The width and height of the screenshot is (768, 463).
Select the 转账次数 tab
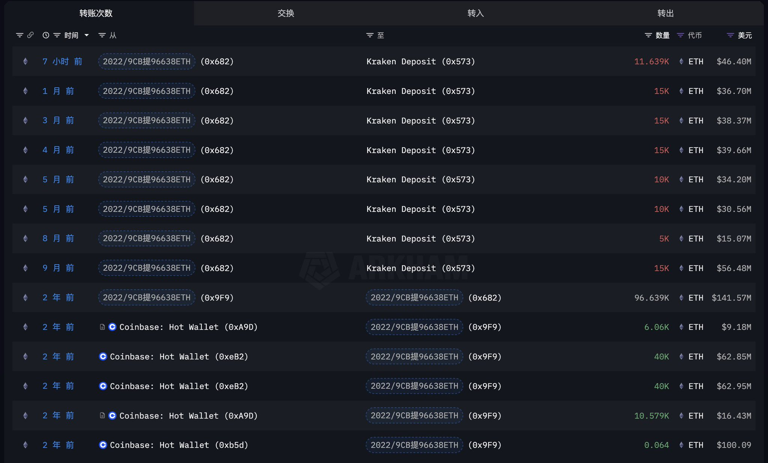(x=96, y=13)
